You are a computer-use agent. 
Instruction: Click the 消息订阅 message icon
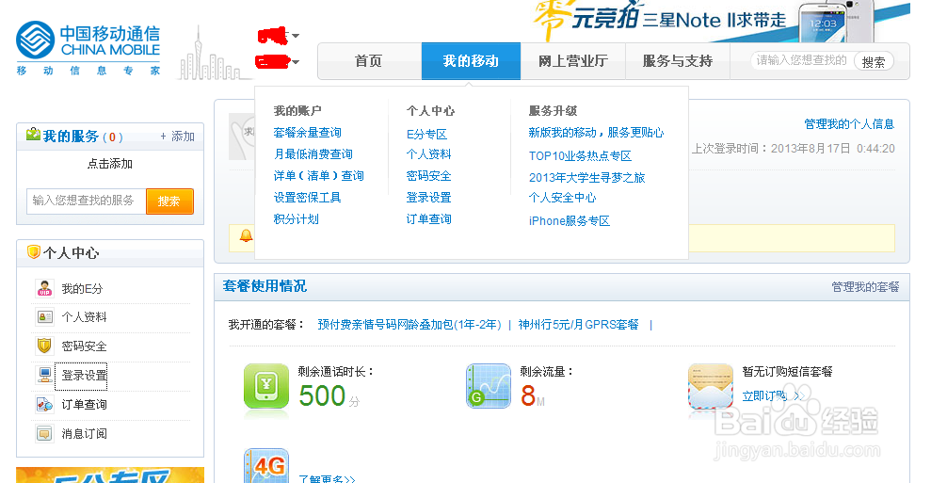pos(44,433)
